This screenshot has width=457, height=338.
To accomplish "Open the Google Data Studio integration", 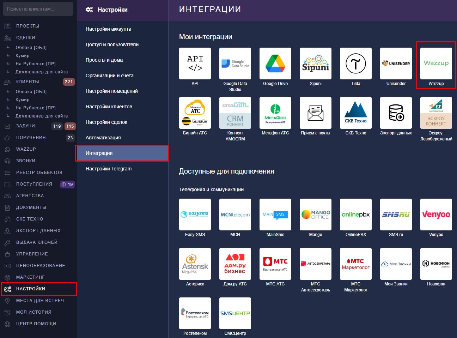I will [x=235, y=64].
